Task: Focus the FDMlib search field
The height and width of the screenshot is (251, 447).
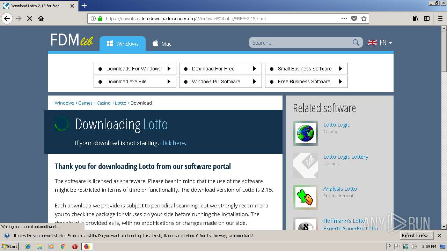Action: [x=301, y=43]
